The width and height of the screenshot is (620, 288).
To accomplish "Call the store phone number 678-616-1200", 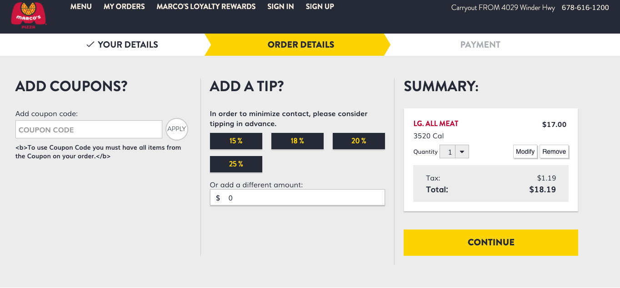I will click(x=585, y=8).
